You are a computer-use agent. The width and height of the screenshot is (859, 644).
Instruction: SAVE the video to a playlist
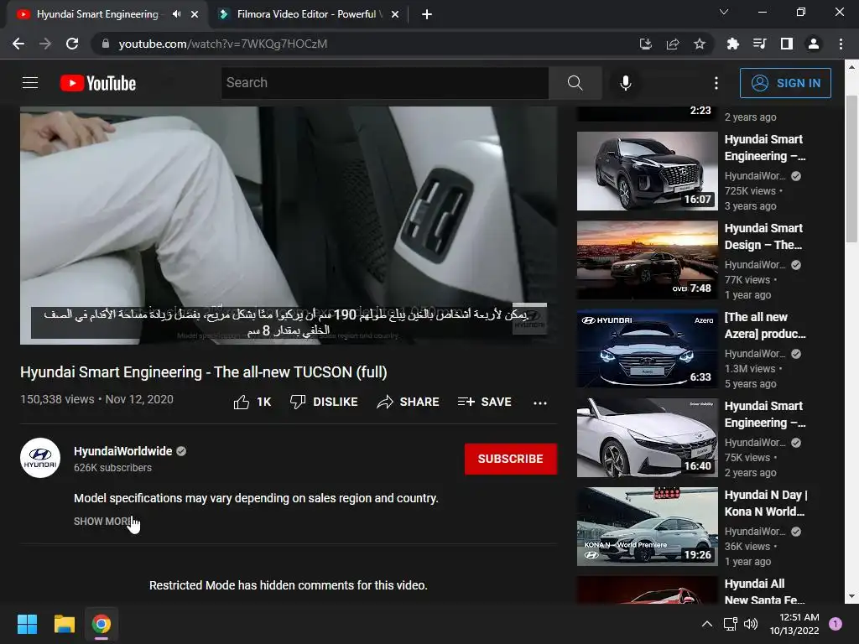coord(484,402)
